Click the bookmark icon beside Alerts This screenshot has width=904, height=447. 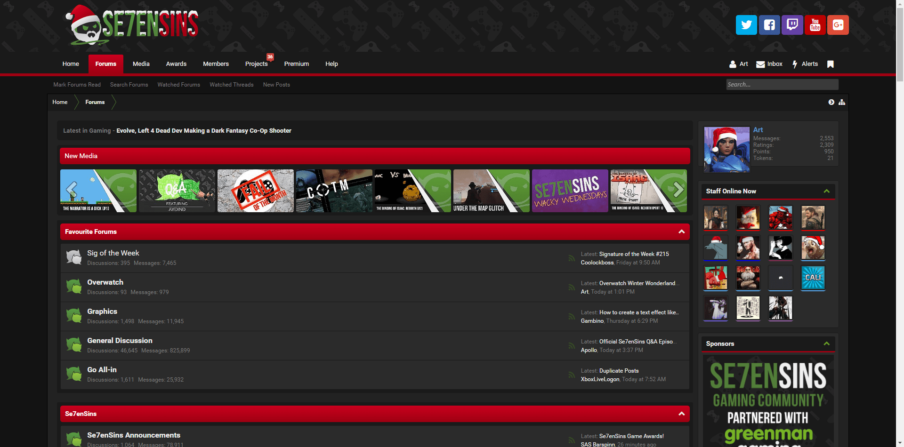coord(831,64)
